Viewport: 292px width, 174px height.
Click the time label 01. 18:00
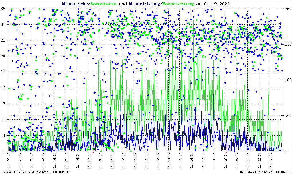(214, 161)
